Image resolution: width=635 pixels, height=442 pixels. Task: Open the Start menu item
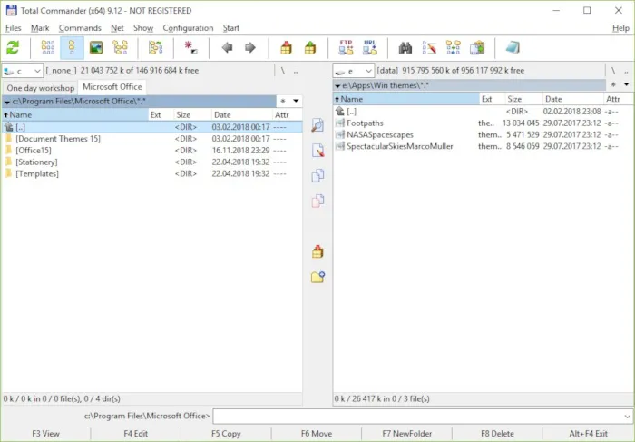coord(230,28)
